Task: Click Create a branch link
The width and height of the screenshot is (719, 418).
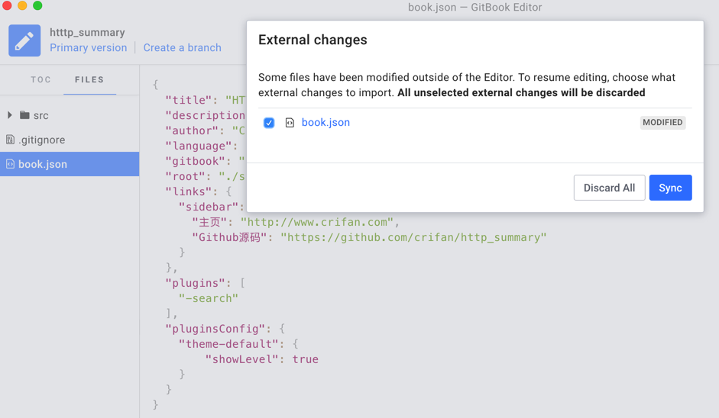Action: pos(183,47)
